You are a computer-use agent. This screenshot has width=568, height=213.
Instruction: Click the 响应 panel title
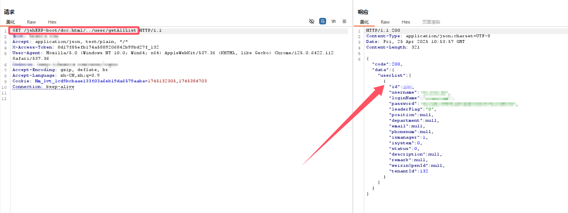click(x=363, y=12)
